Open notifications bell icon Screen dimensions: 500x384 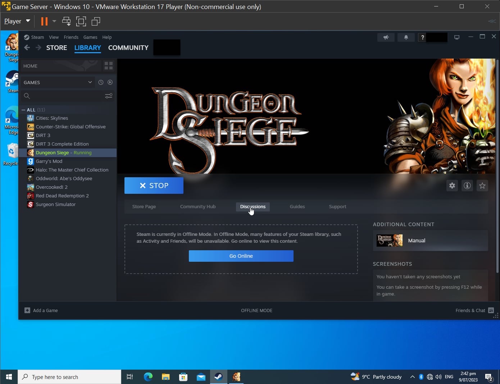(406, 37)
